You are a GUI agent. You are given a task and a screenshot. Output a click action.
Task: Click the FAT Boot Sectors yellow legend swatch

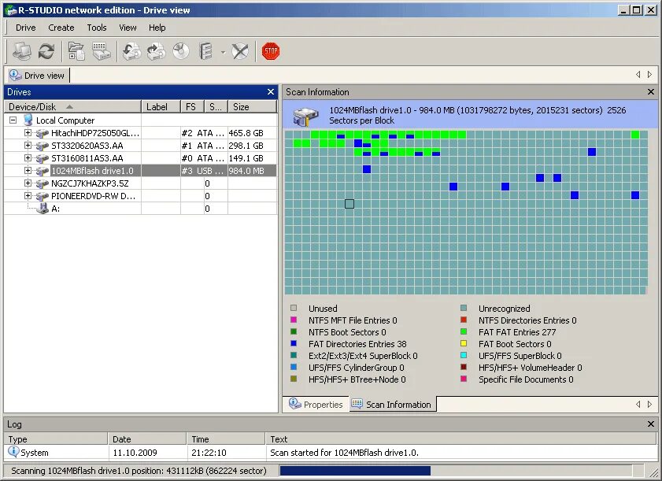coord(464,343)
